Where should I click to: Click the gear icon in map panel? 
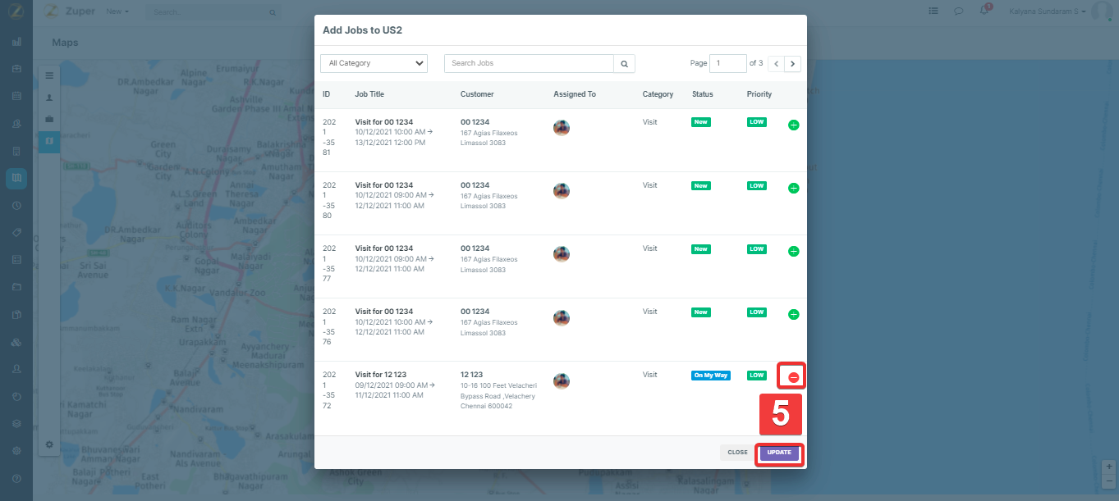(49, 444)
